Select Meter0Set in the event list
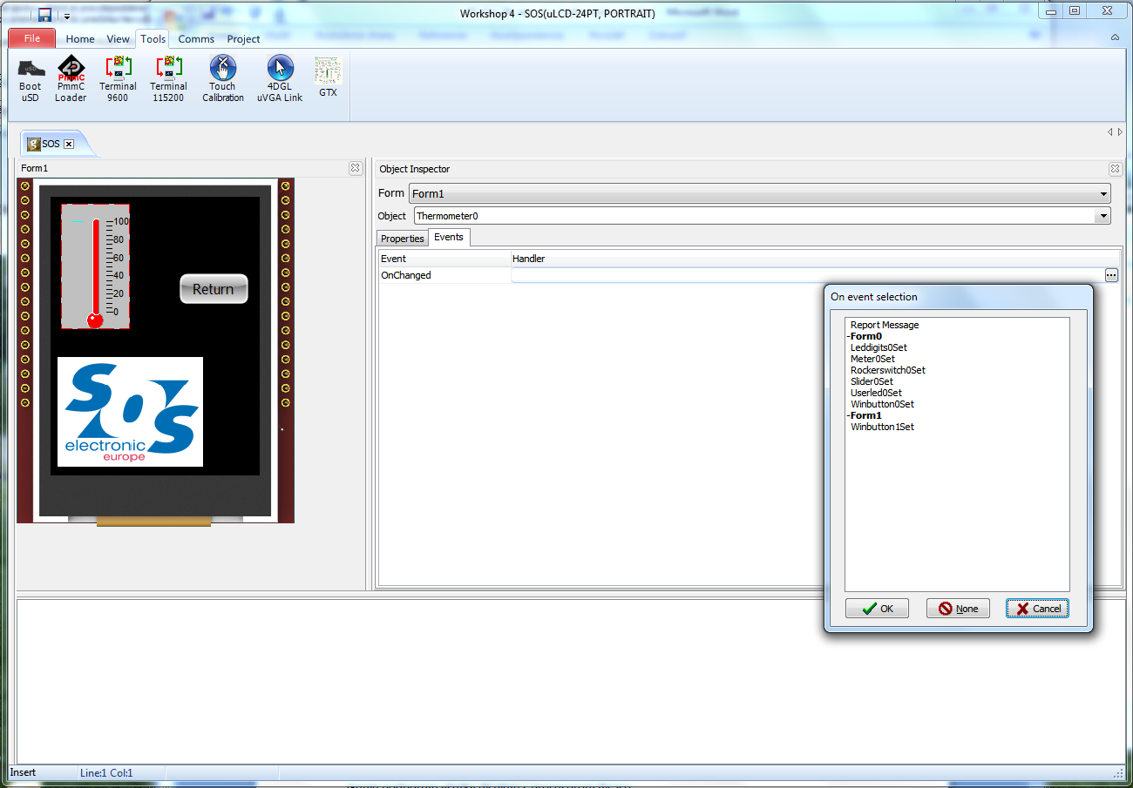 click(x=872, y=359)
